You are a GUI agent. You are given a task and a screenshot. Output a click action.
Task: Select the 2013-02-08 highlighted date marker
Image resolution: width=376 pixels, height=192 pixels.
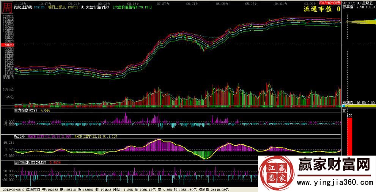point(330,3)
